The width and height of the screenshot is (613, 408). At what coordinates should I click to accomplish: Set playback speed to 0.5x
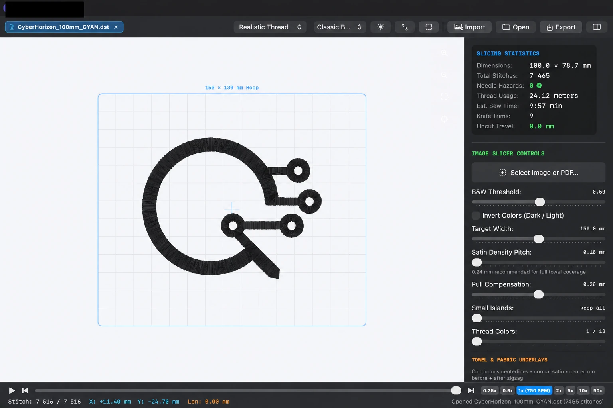[x=508, y=391]
